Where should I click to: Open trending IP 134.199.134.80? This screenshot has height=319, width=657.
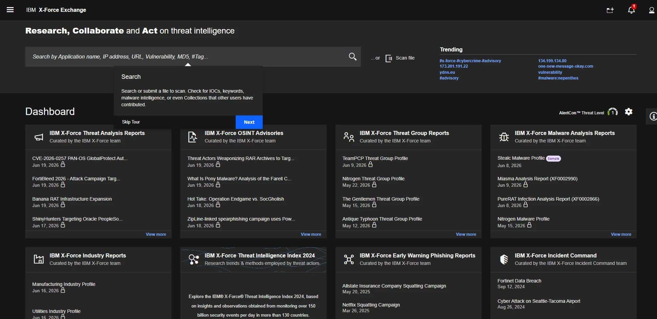[552, 61]
